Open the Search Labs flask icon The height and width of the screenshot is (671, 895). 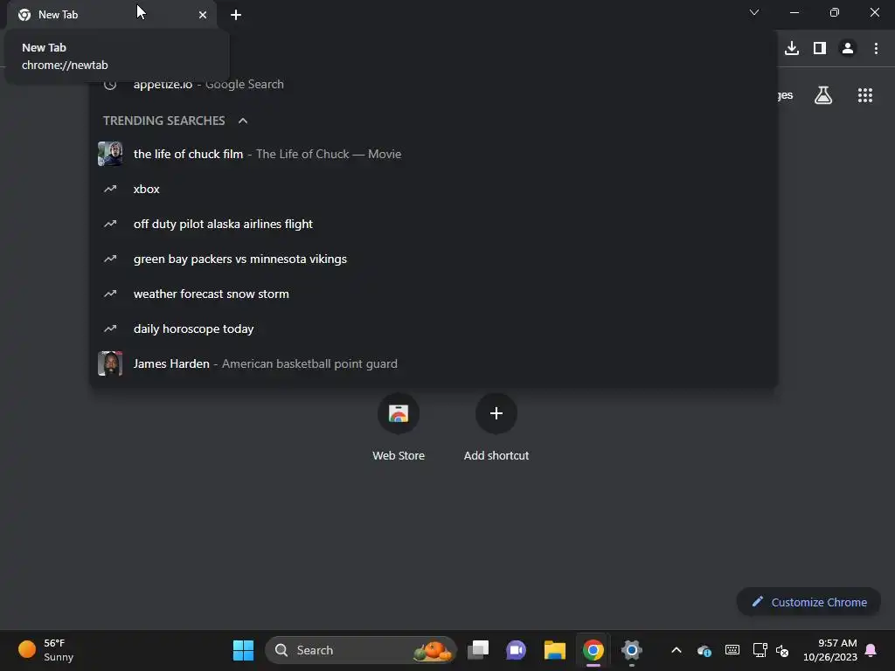[823, 95]
